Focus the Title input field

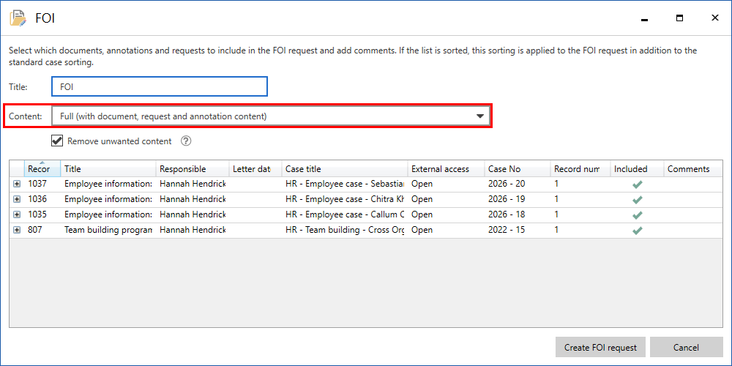[159, 87]
